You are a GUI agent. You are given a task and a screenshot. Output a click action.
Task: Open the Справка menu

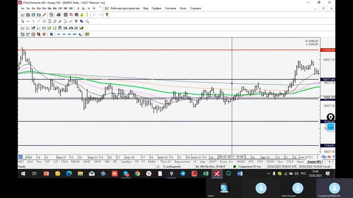pyautogui.click(x=195, y=8)
